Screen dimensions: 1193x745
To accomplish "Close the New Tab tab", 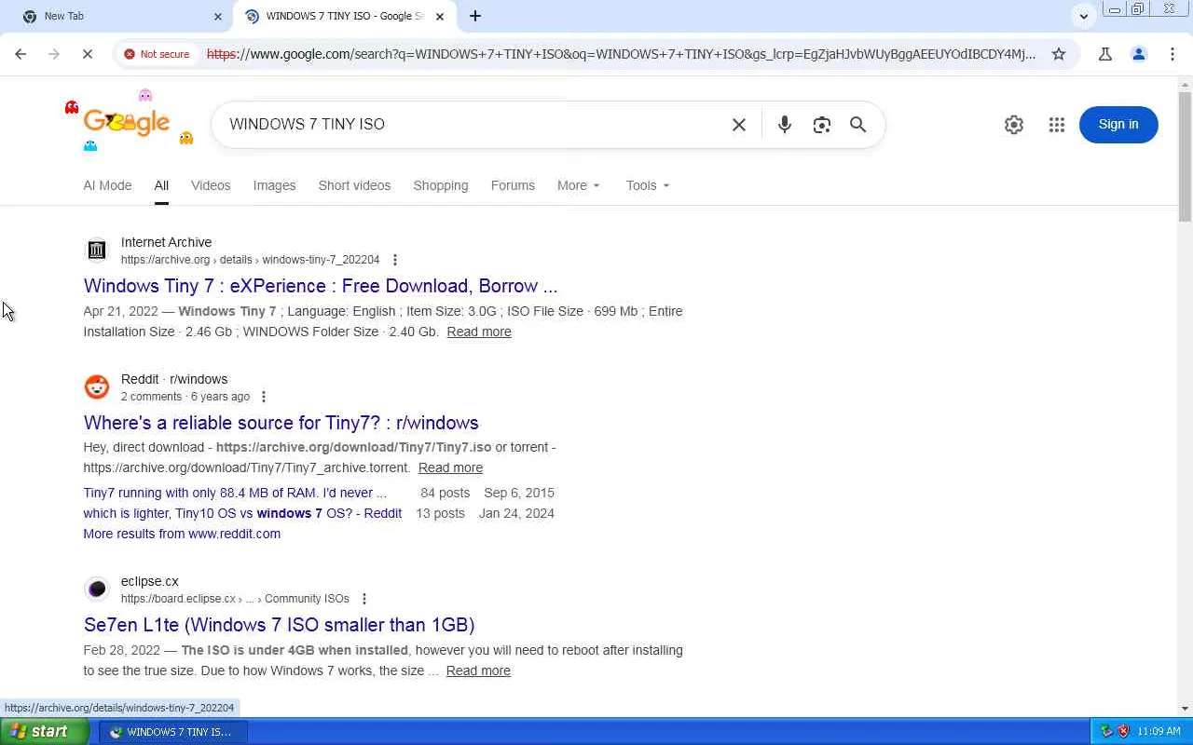I will point(218,16).
